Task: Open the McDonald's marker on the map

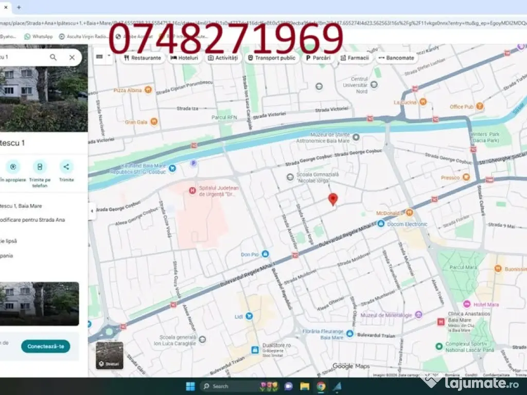Action: click(409, 212)
